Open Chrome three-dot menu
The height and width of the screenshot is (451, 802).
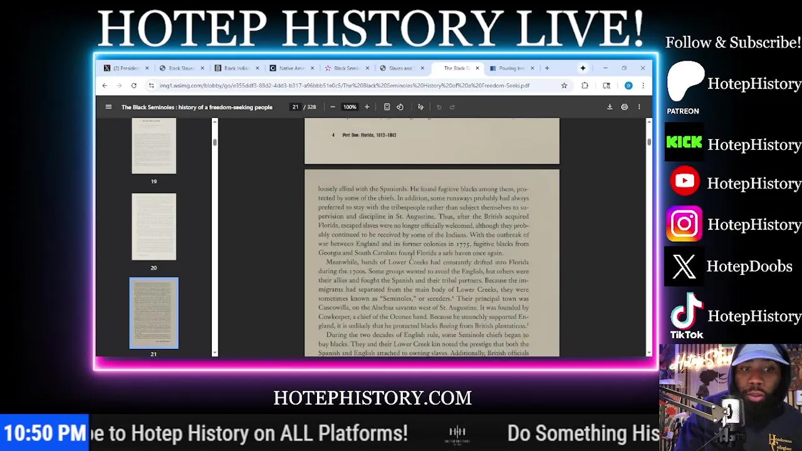coord(643,86)
